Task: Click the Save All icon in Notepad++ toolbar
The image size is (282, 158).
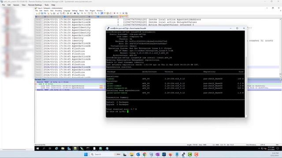Action: pos(45,13)
